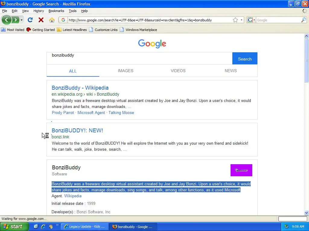Click the Bonzi Software, Inc developer text
Image resolution: width=309 pixels, height=231 pixels.
(x=94, y=212)
